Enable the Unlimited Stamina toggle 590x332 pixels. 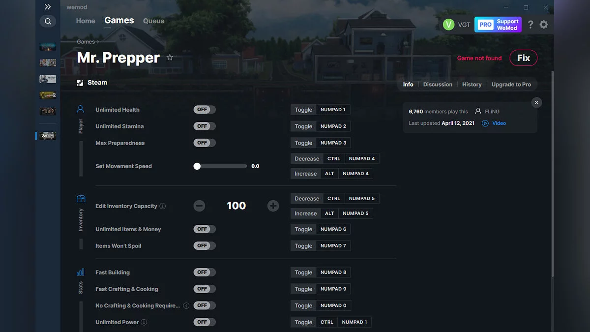(204, 126)
